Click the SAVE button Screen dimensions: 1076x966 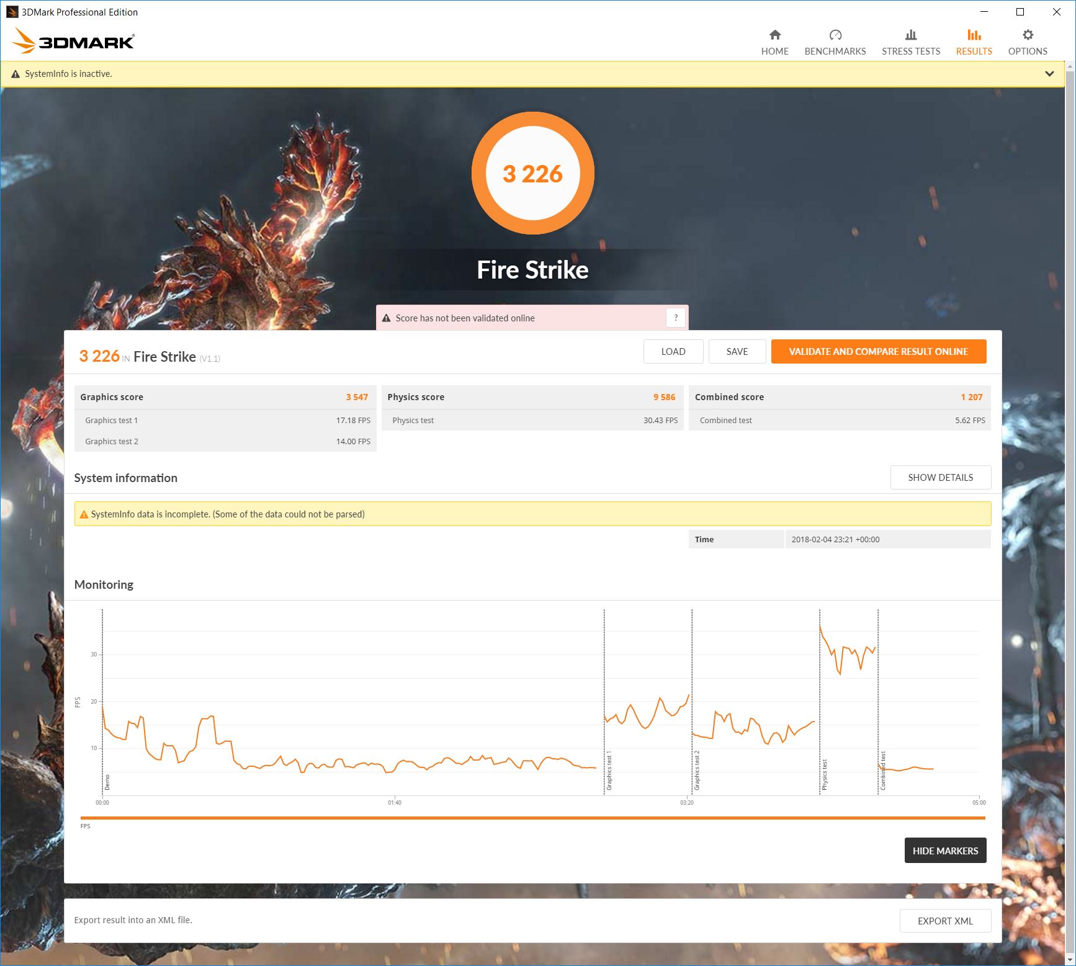[x=737, y=351]
